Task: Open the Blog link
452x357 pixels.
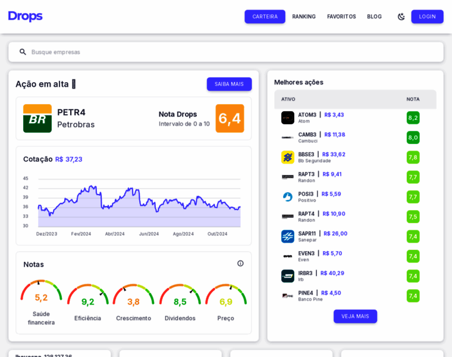Action: coord(374,17)
